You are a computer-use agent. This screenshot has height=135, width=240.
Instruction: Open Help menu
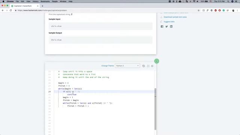70,1
